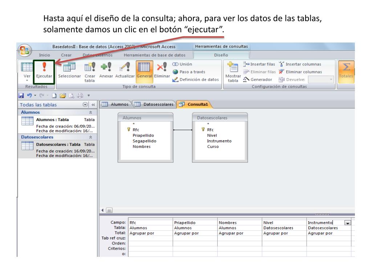Screen dimensions: 372x279
Task: Select the Crear tabla query type
Action: (x=90, y=72)
